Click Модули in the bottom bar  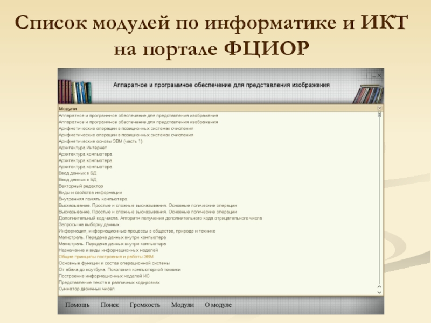tap(182, 305)
